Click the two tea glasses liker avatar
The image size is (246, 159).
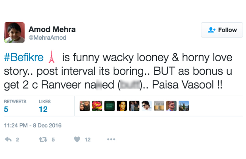point(159,106)
